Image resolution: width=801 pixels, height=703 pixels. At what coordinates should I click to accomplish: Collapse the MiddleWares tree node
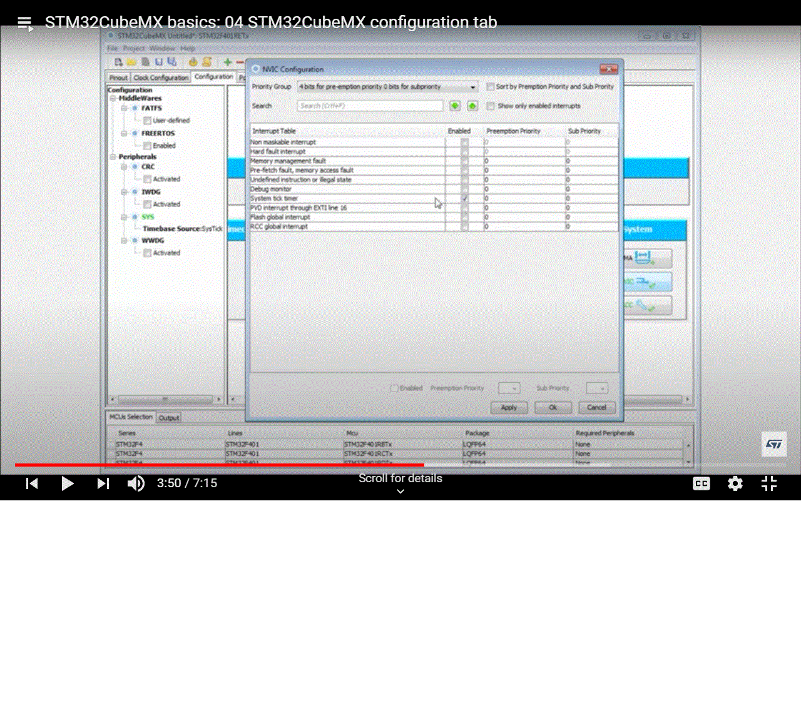click(x=113, y=99)
